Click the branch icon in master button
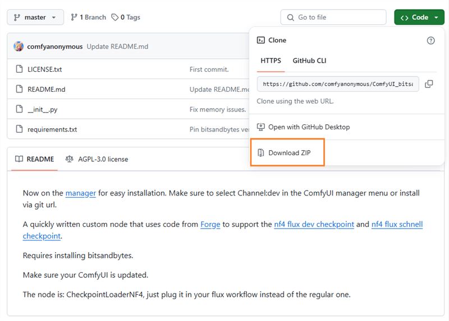 17,17
